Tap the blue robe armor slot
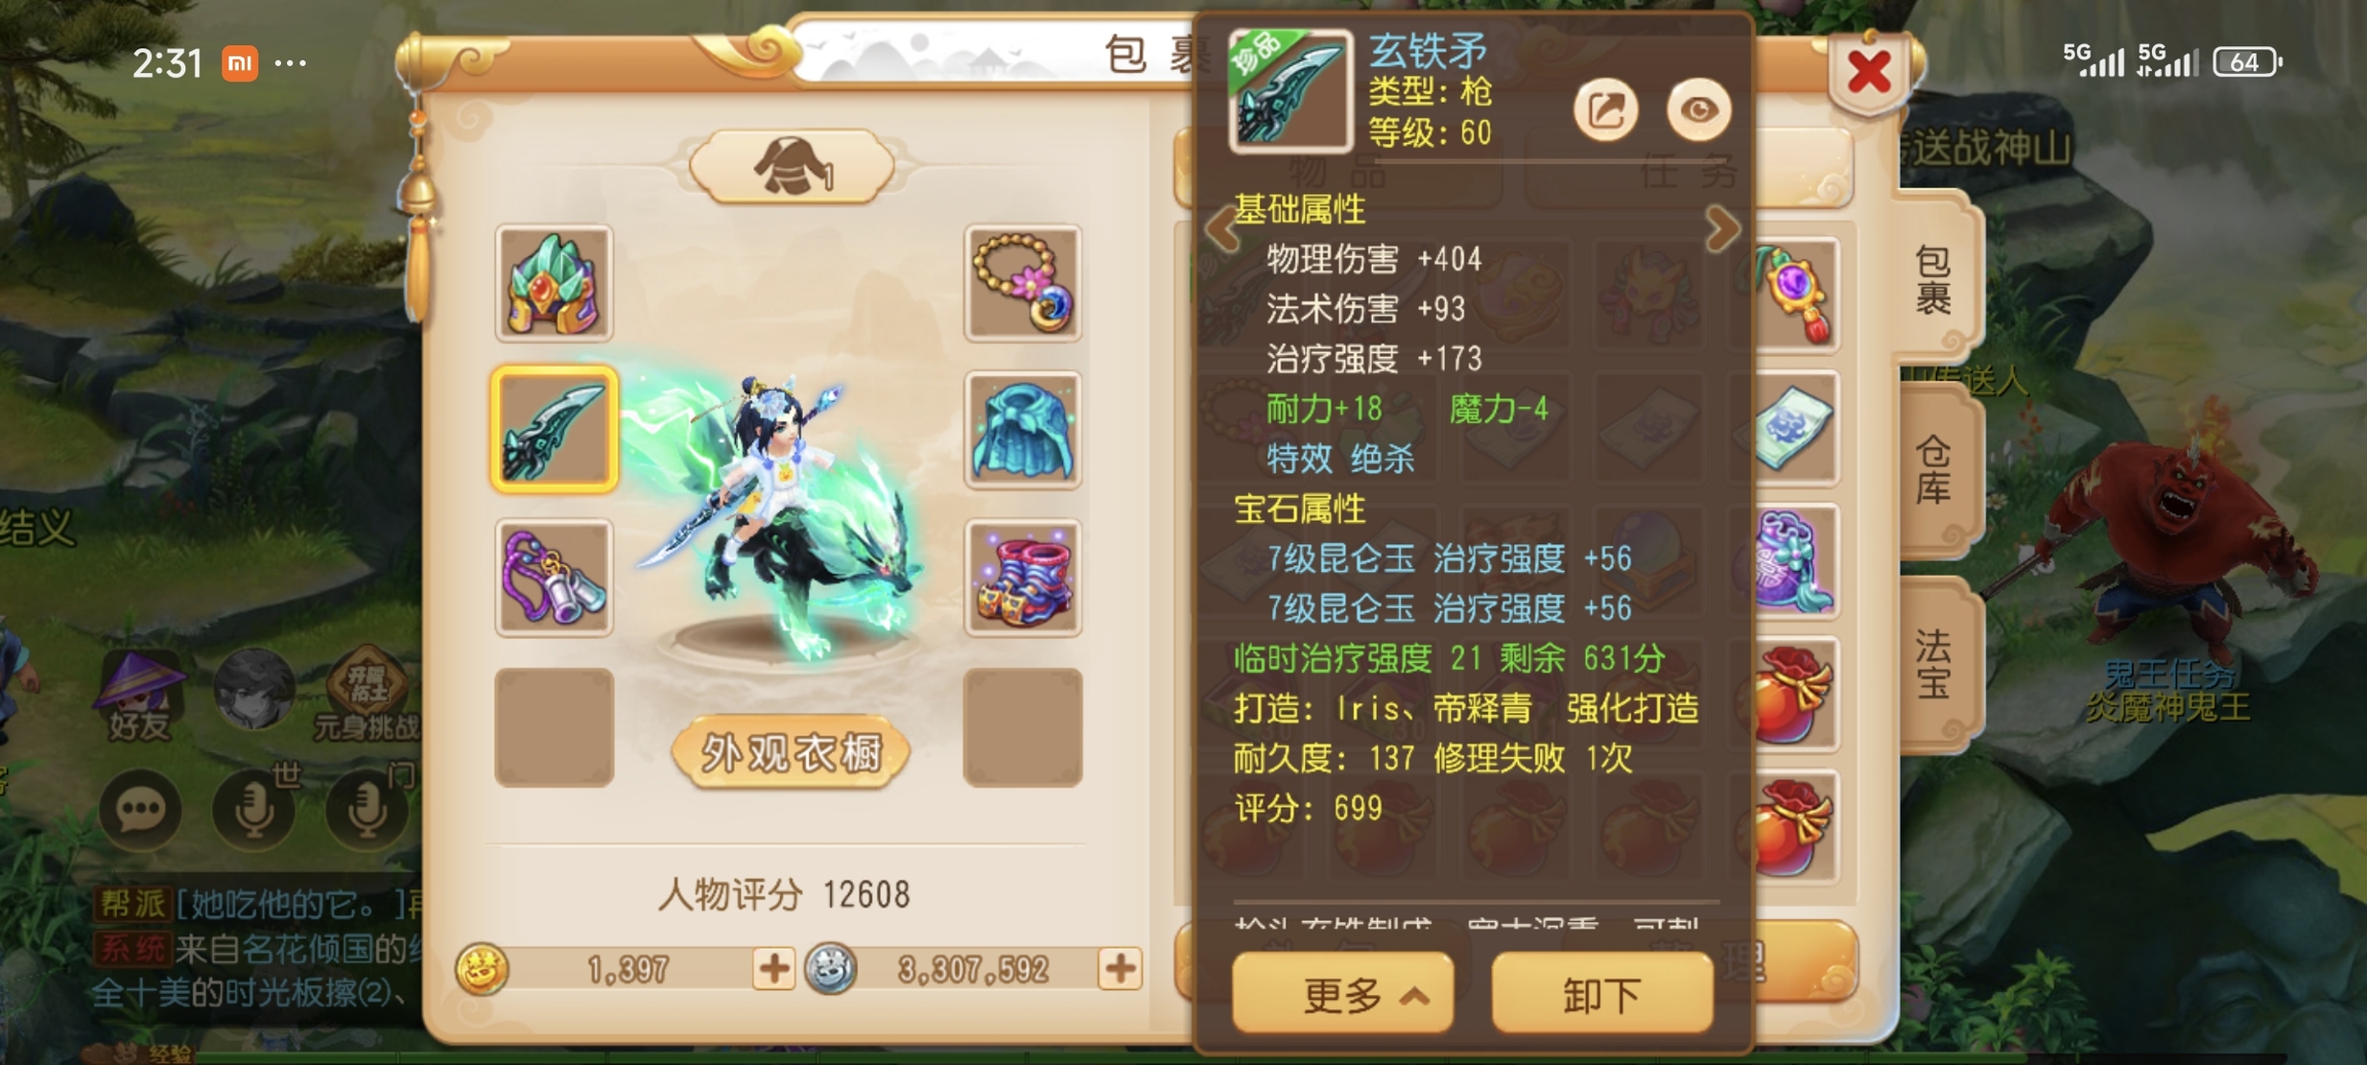The width and height of the screenshot is (2367, 1065). tap(1023, 431)
